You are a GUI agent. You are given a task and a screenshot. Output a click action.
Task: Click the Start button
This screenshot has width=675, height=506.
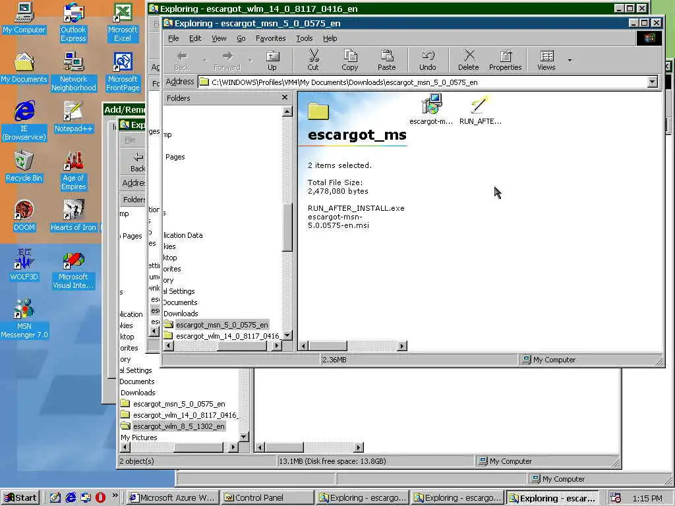(20, 498)
